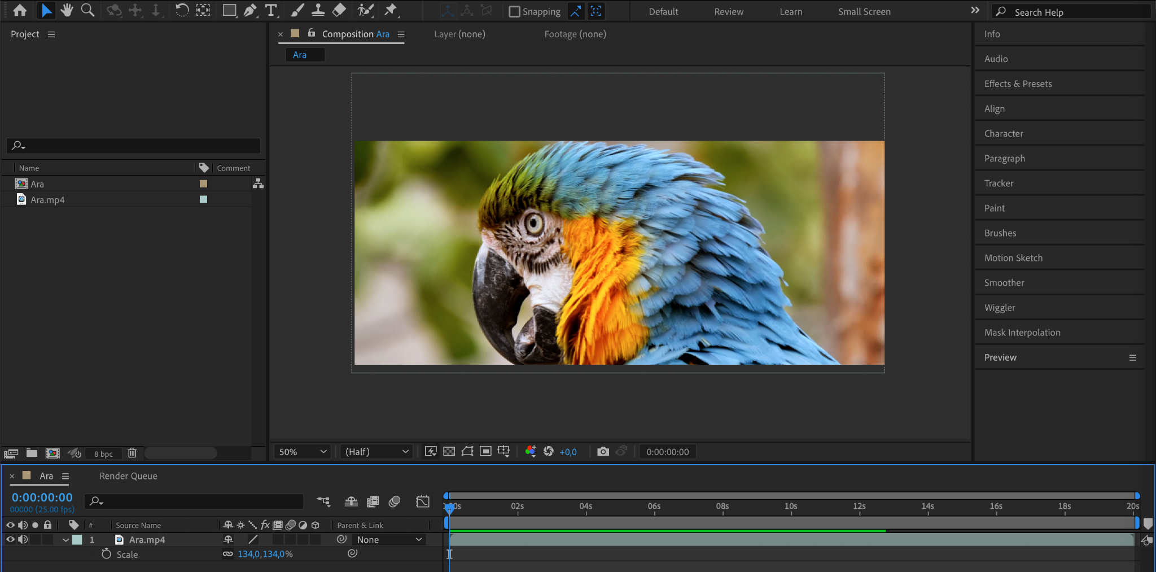Toggle transparency grid in viewer
Image resolution: width=1156 pixels, height=572 pixels.
point(449,452)
